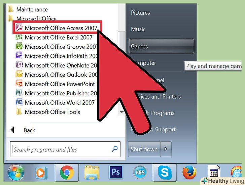Click the Outlook 2007 clock icon
Screen dimensions: 245x185
(19, 74)
